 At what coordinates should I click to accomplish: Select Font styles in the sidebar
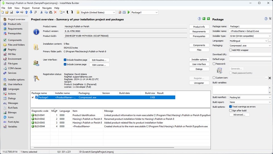pos(13,122)
